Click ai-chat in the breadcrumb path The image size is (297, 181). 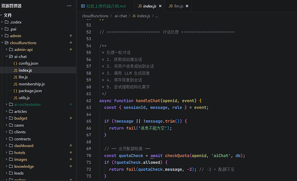coord(121,16)
